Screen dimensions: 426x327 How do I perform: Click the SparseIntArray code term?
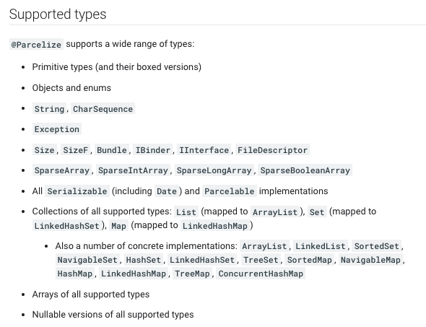pos(133,170)
